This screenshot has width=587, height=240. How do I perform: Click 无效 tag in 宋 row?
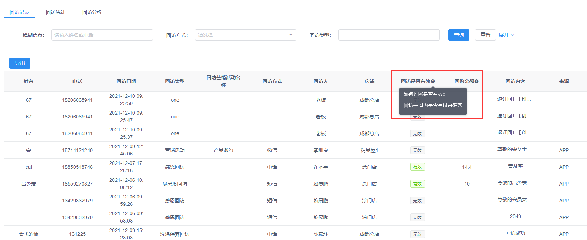[418, 150]
